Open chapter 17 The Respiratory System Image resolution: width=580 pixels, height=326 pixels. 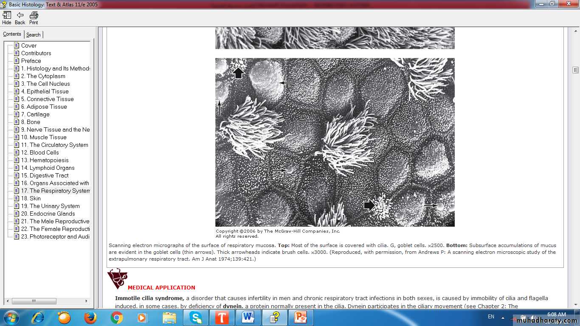click(55, 191)
